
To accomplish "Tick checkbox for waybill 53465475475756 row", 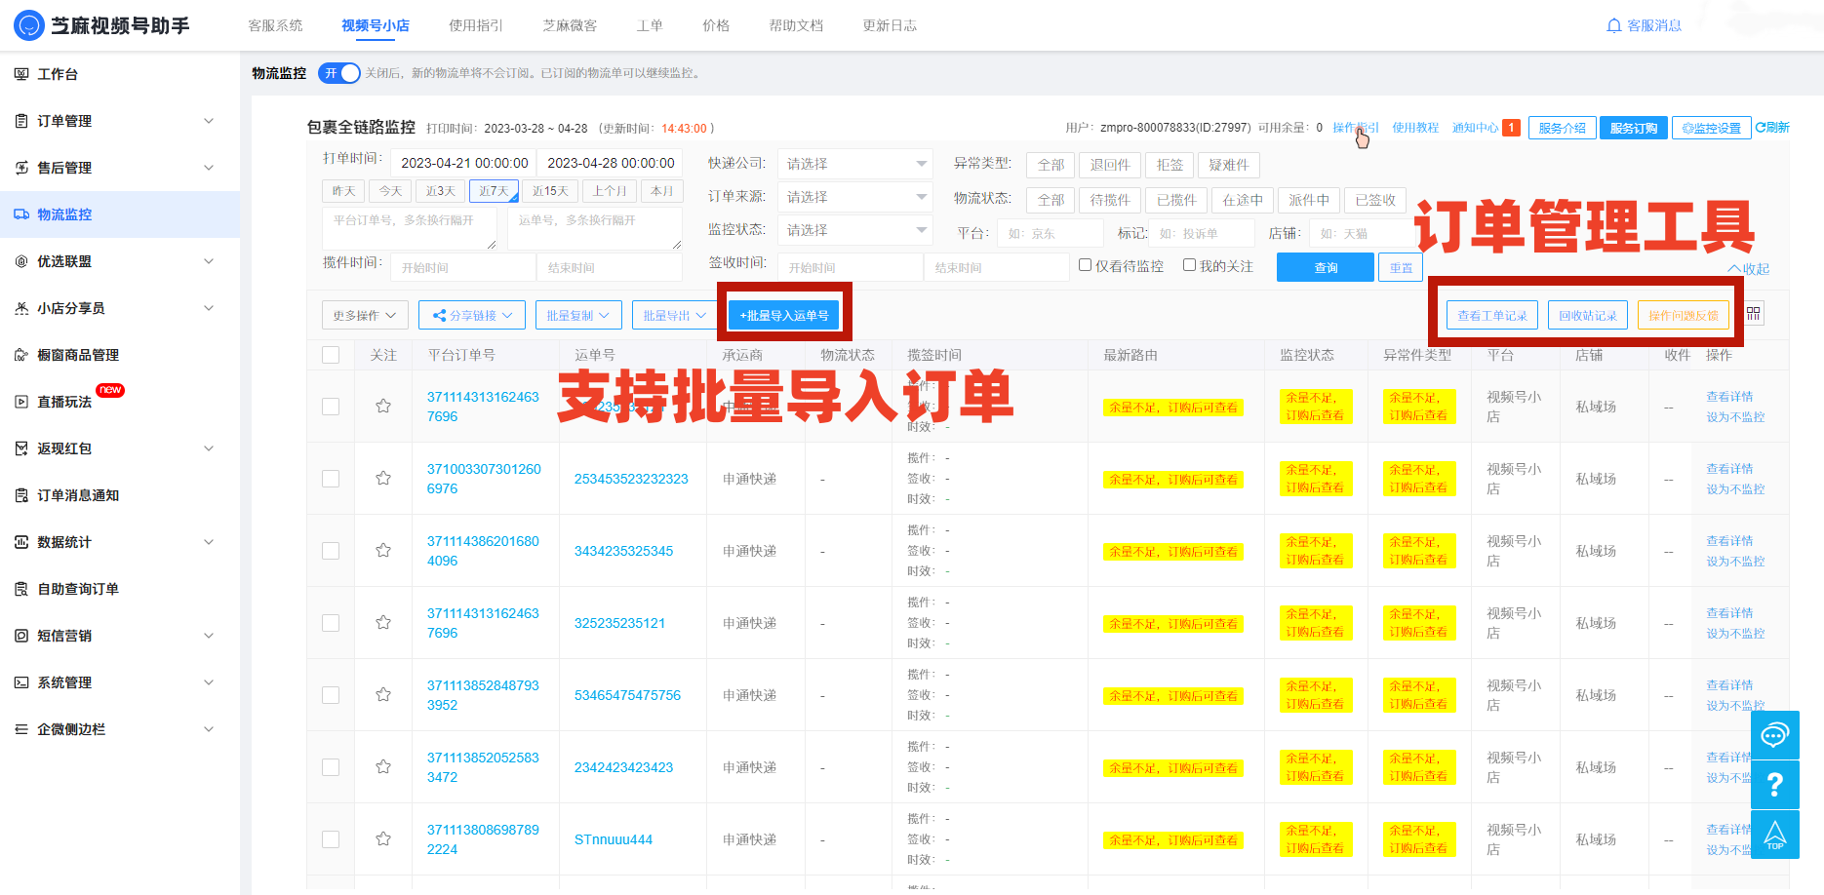I will pos(331,695).
